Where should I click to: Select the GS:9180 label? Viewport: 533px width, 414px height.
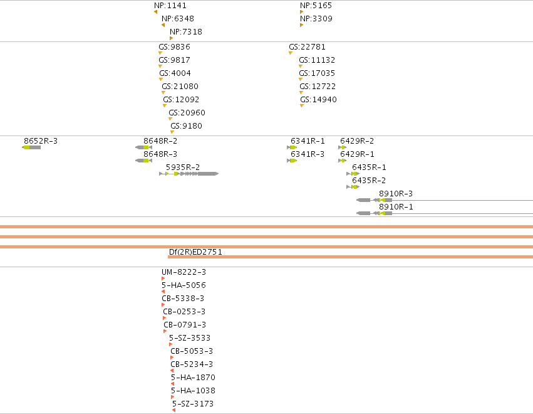[x=186, y=126]
